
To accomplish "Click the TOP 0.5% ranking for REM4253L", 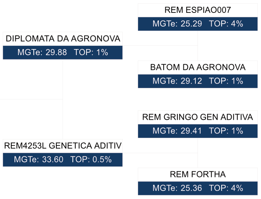I will pos(91,159).
